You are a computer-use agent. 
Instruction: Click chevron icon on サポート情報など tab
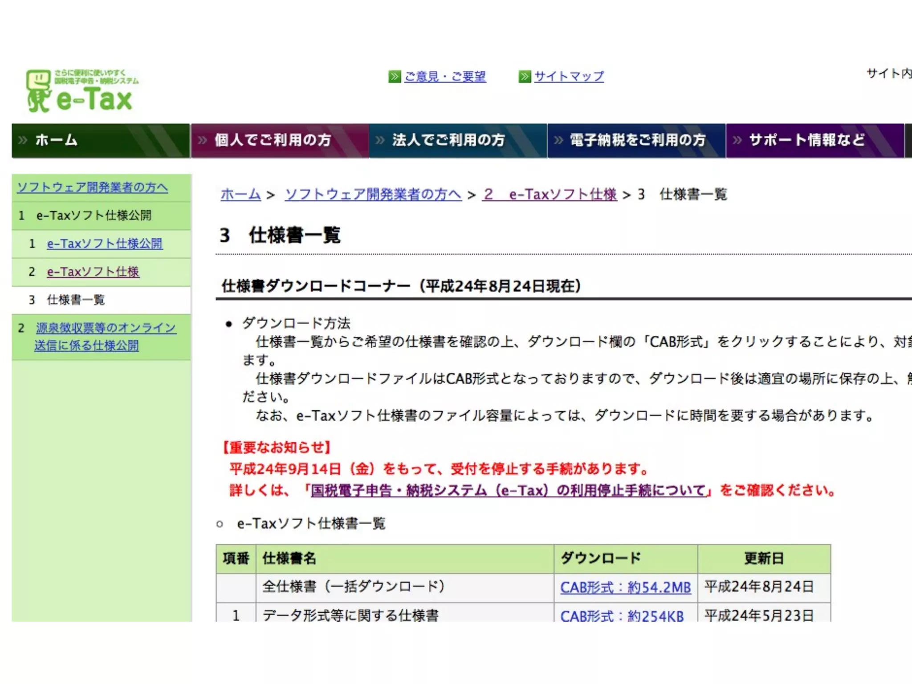tap(737, 140)
